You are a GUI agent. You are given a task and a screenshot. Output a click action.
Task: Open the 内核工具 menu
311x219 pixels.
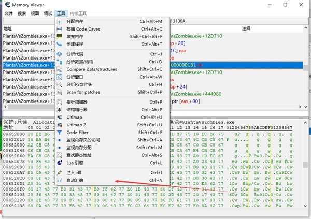[x=78, y=13]
